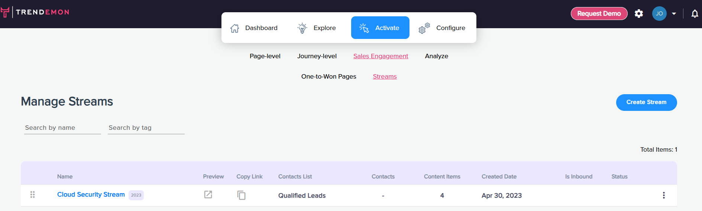The image size is (702, 211).
Task: Click the Preview column header
Action: (213, 177)
